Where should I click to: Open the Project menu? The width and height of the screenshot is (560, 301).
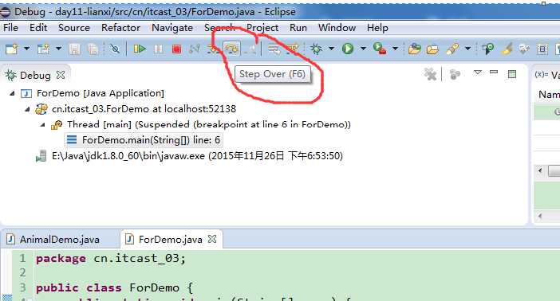coord(262,27)
